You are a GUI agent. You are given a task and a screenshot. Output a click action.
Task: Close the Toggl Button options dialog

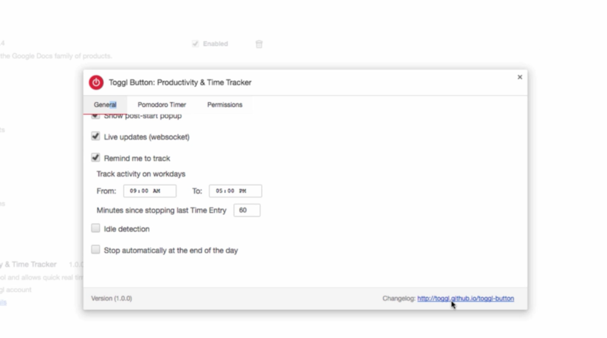(x=520, y=77)
